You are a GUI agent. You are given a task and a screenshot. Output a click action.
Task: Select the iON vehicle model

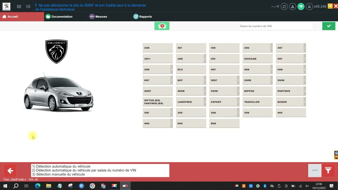point(158,48)
